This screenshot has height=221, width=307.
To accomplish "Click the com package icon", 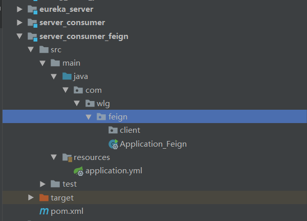I will pyautogui.click(x=78, y=90).
